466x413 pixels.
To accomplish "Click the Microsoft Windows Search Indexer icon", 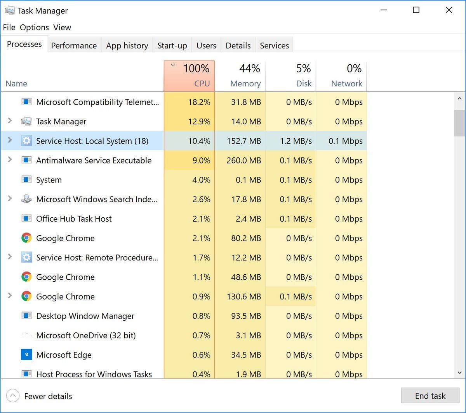I will [26, 199].
